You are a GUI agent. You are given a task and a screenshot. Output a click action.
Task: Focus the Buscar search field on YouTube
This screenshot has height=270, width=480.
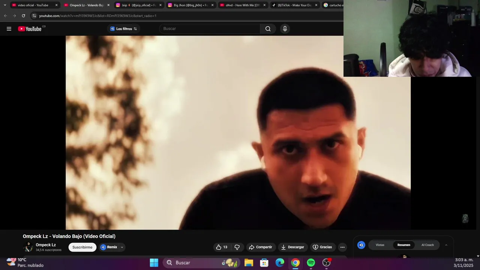point(210,28)
